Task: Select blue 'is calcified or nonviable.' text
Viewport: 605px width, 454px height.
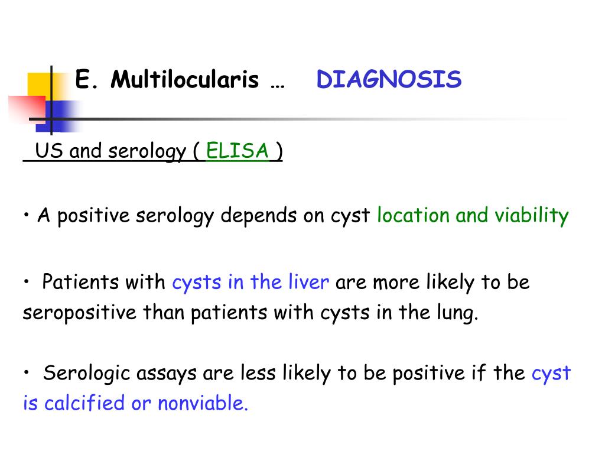Action: [x=135, y=403]
